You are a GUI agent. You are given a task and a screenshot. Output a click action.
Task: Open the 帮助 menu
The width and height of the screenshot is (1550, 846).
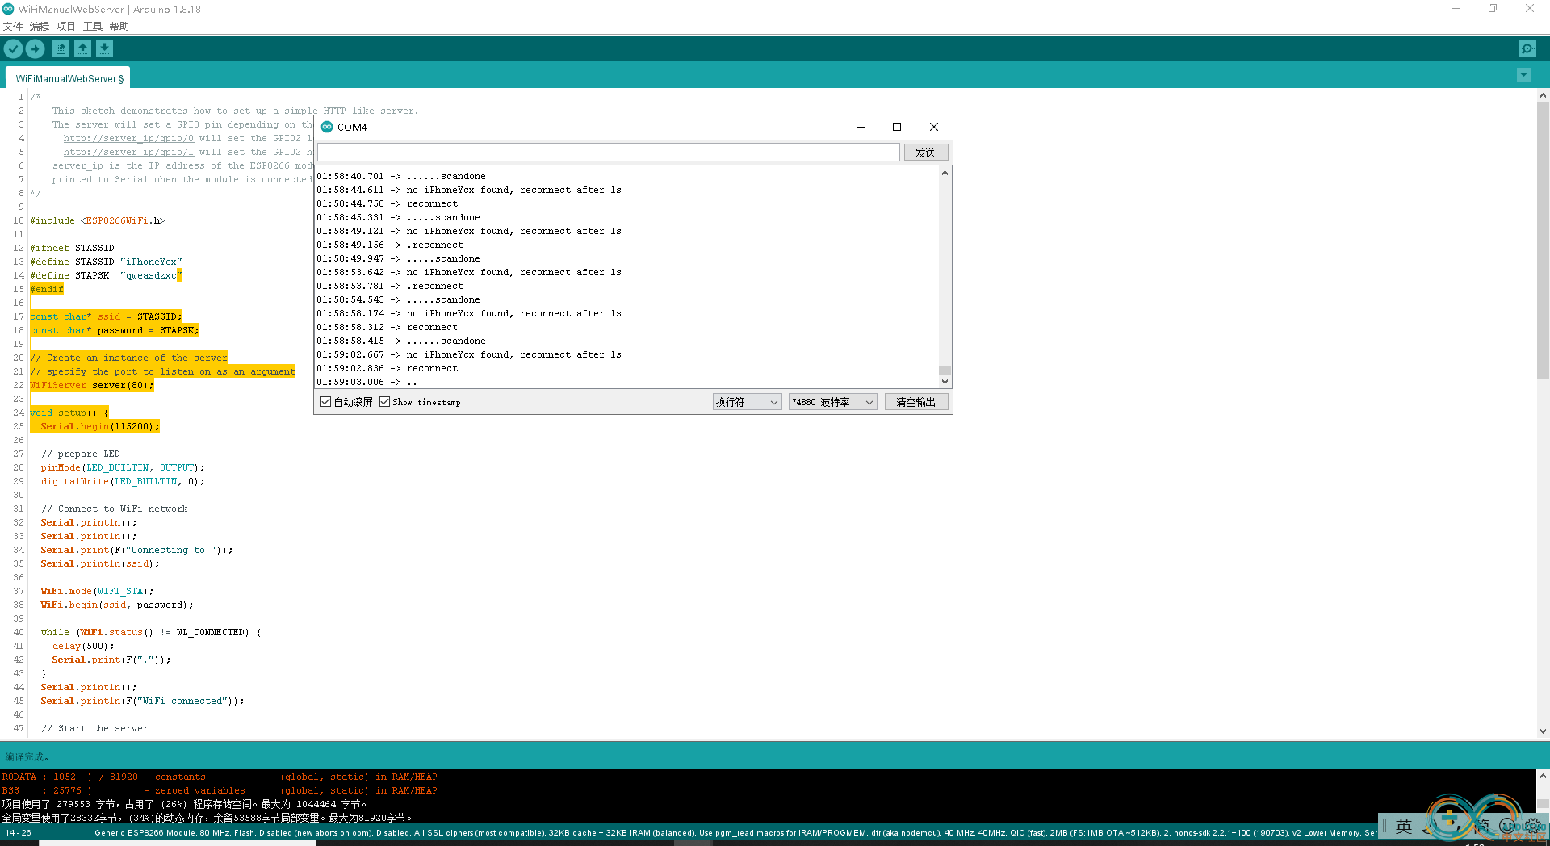[x=119, y=26]
